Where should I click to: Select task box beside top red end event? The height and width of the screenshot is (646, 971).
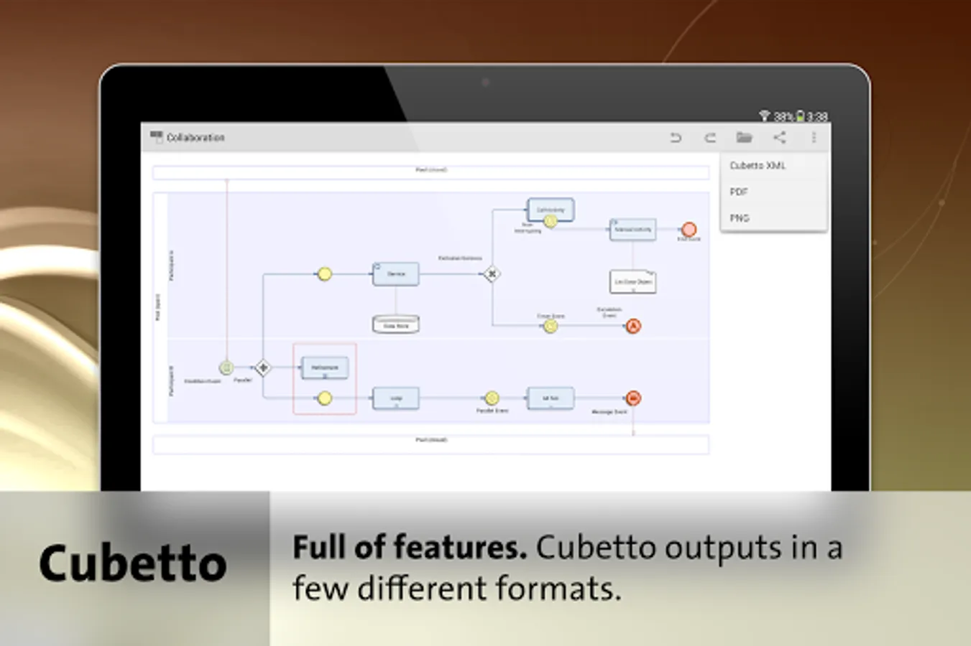[632, 229]
